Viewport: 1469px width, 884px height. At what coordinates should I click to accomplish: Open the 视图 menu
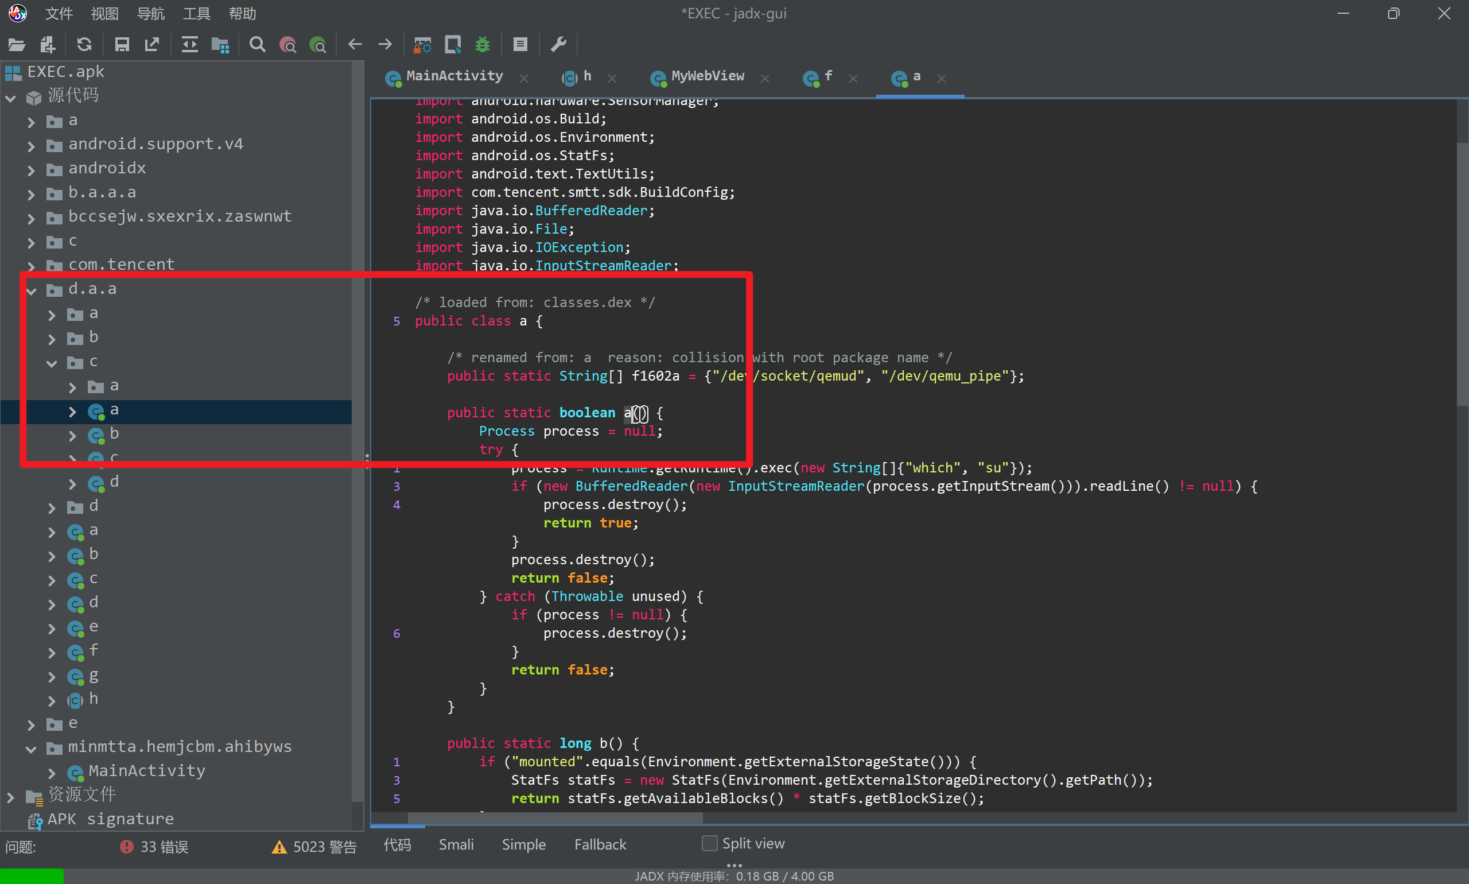(105, 13)
